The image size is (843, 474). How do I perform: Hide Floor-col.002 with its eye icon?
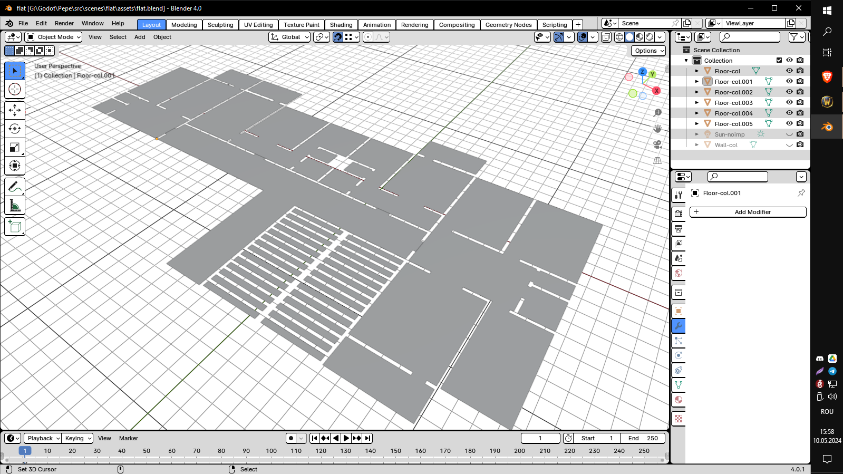789,92
